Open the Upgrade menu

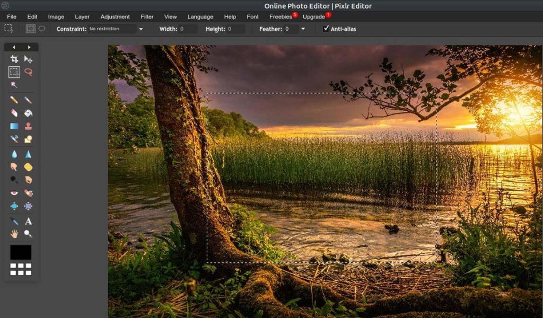click(314, 16)
